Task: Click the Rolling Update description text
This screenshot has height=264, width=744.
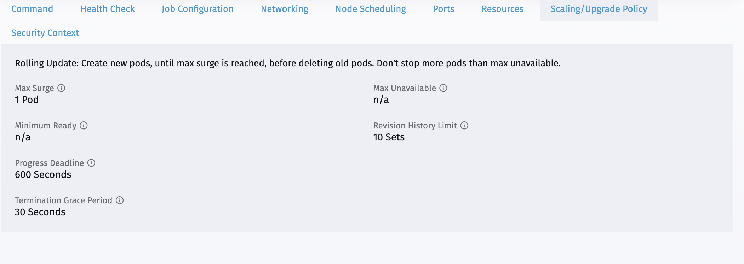Action: 287,64
